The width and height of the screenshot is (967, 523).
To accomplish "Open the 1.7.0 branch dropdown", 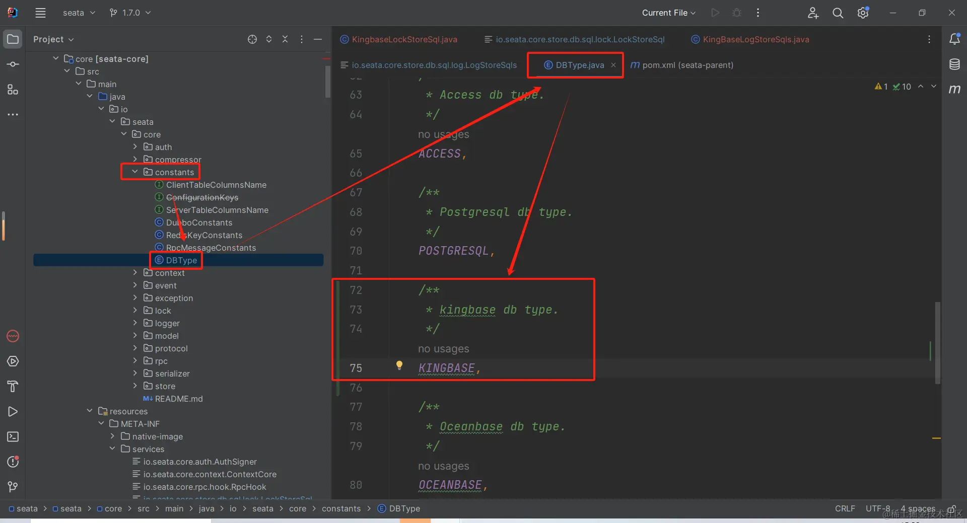I will 130,13.
